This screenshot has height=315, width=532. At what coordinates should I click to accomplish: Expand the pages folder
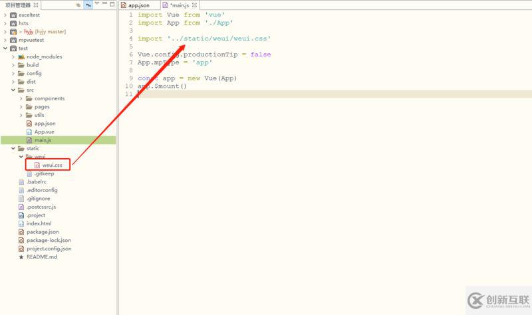tap(21, 107)
